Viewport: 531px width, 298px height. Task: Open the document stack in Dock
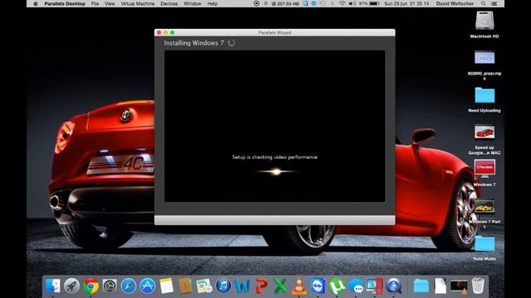(441, 286)
